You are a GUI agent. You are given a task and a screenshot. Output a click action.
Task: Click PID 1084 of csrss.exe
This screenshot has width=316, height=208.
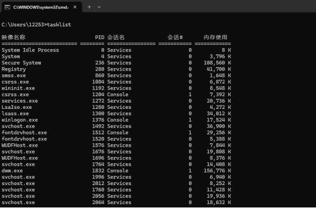pyautogui.click(x=98, y=82)
